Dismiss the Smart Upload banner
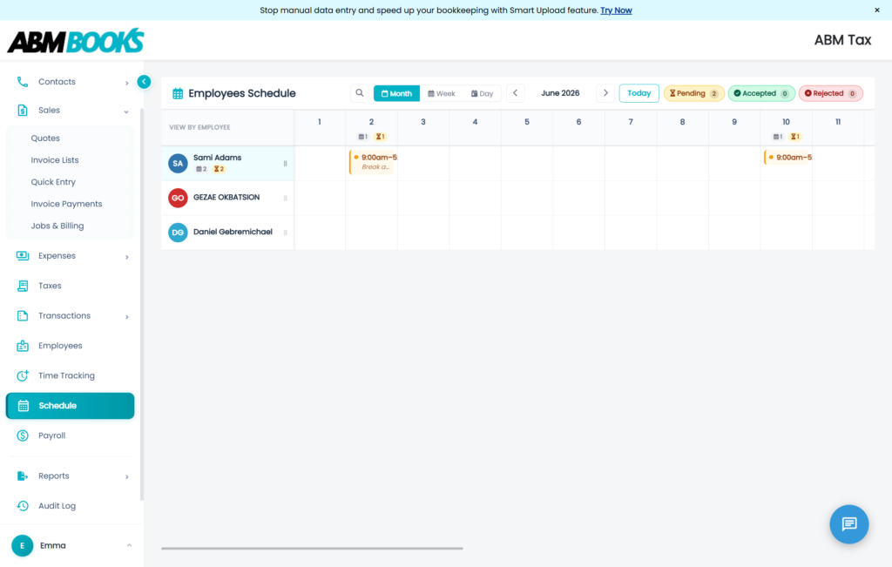 pos(876,10)
